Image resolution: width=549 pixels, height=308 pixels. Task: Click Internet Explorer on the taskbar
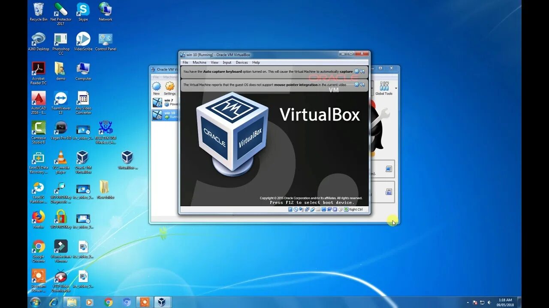[x=54, y=302]
